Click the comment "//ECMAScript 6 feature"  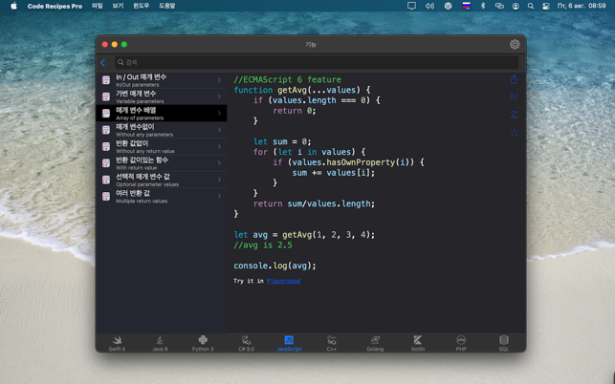click(x=288, y=79)
